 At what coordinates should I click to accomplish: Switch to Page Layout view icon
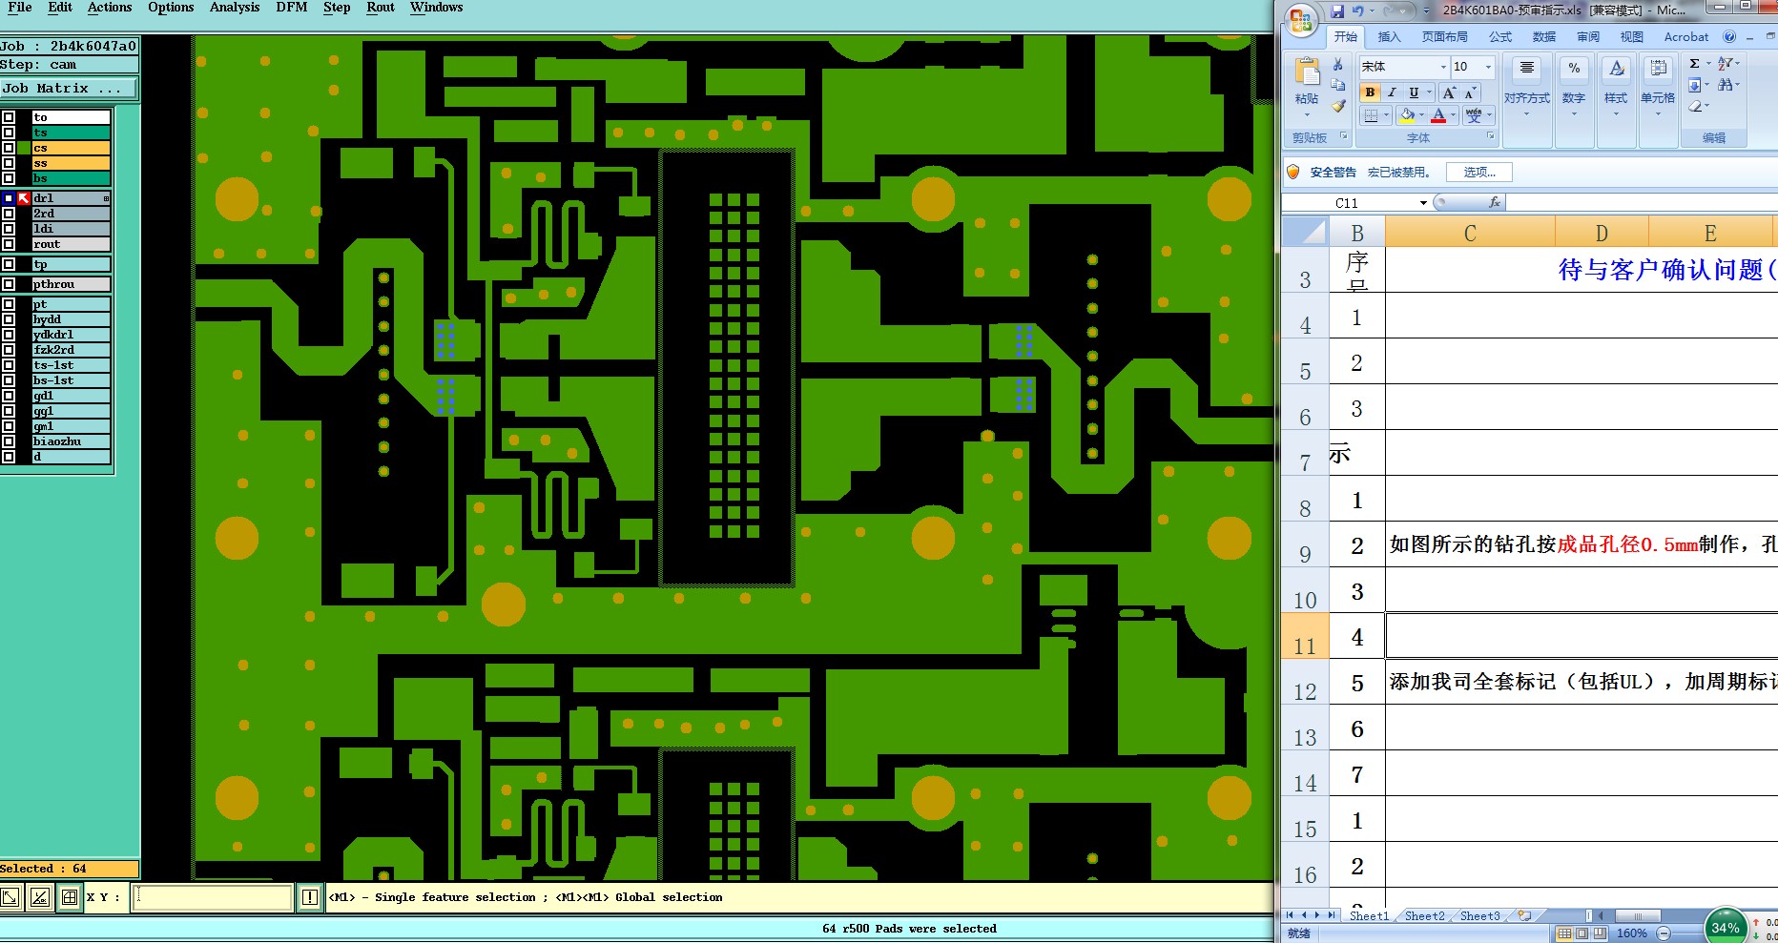1582,933
